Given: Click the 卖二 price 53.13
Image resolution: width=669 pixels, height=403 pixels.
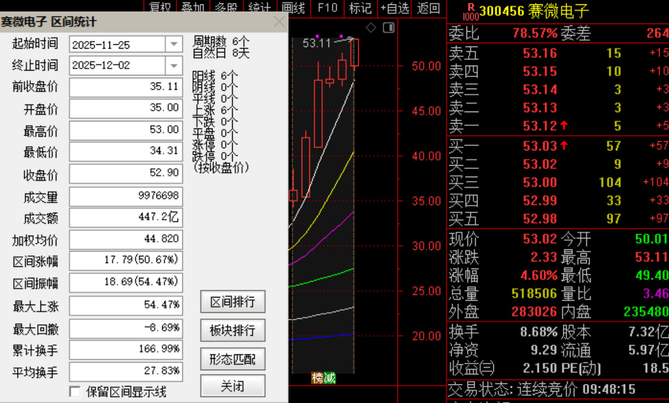Looking at the screenshot, I should click(x=540, y=108).
